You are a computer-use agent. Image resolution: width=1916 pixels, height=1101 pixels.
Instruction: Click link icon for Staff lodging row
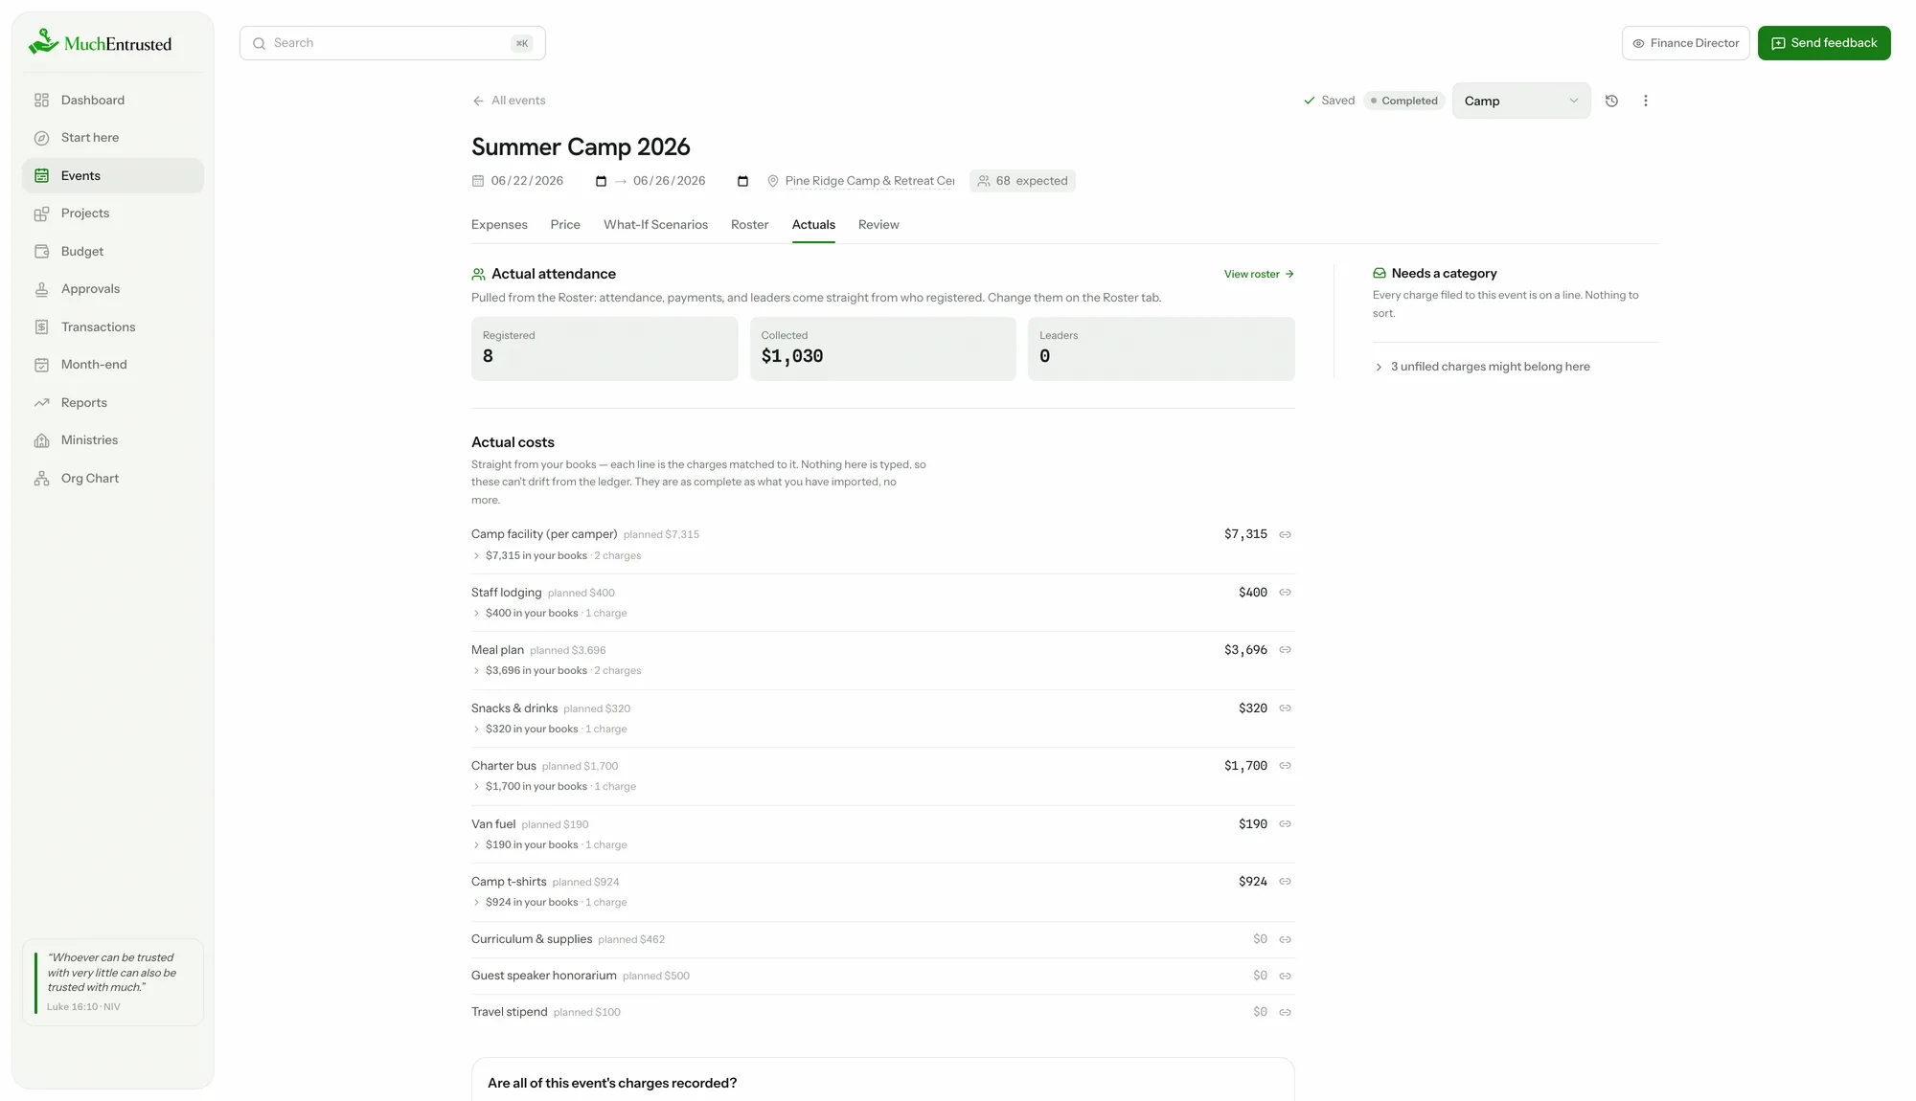[x=1285, y=593]
